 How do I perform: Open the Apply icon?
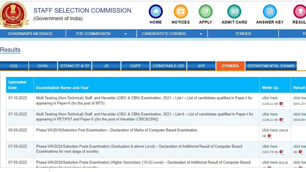(206, 11)
